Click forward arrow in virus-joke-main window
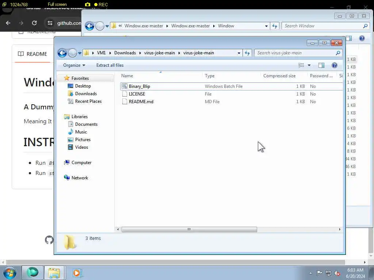The image size is (374, 280). [x=72, y=53]
